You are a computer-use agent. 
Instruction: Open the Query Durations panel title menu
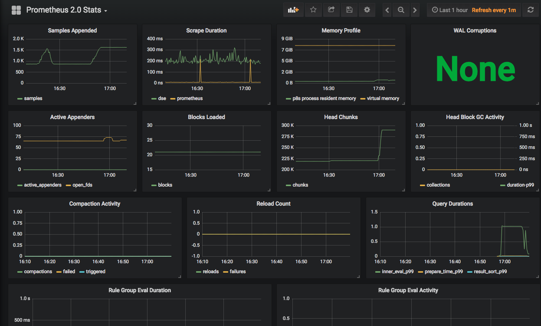coord(452,204)
